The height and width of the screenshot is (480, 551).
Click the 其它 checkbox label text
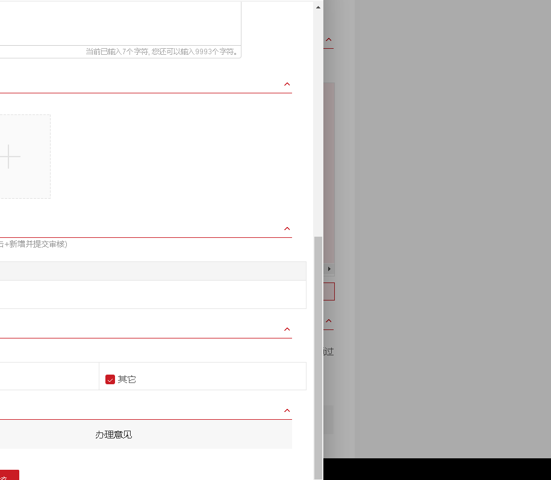(x=127, y=379)
